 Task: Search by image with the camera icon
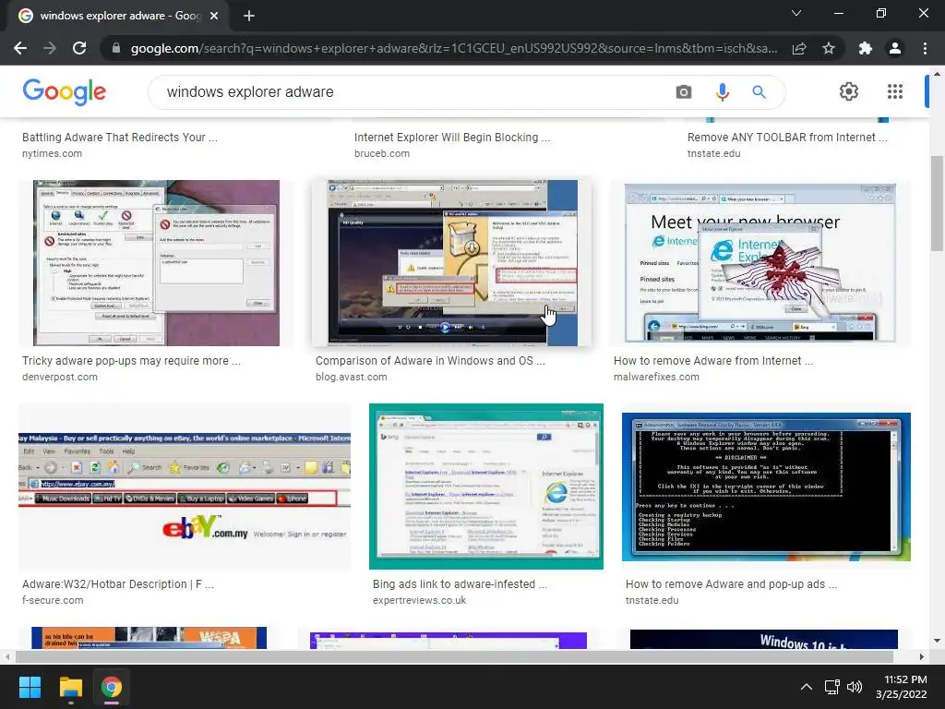[684, 91]
